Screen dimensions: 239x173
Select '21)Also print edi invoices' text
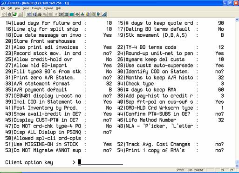point(42,47)
